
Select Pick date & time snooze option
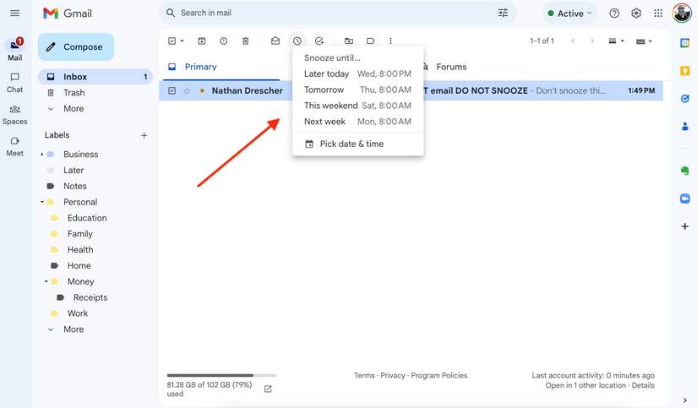[351, 144]
